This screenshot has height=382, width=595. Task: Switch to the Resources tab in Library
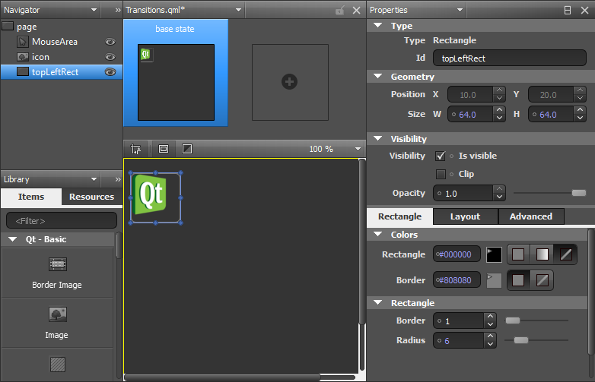[91, 197]
